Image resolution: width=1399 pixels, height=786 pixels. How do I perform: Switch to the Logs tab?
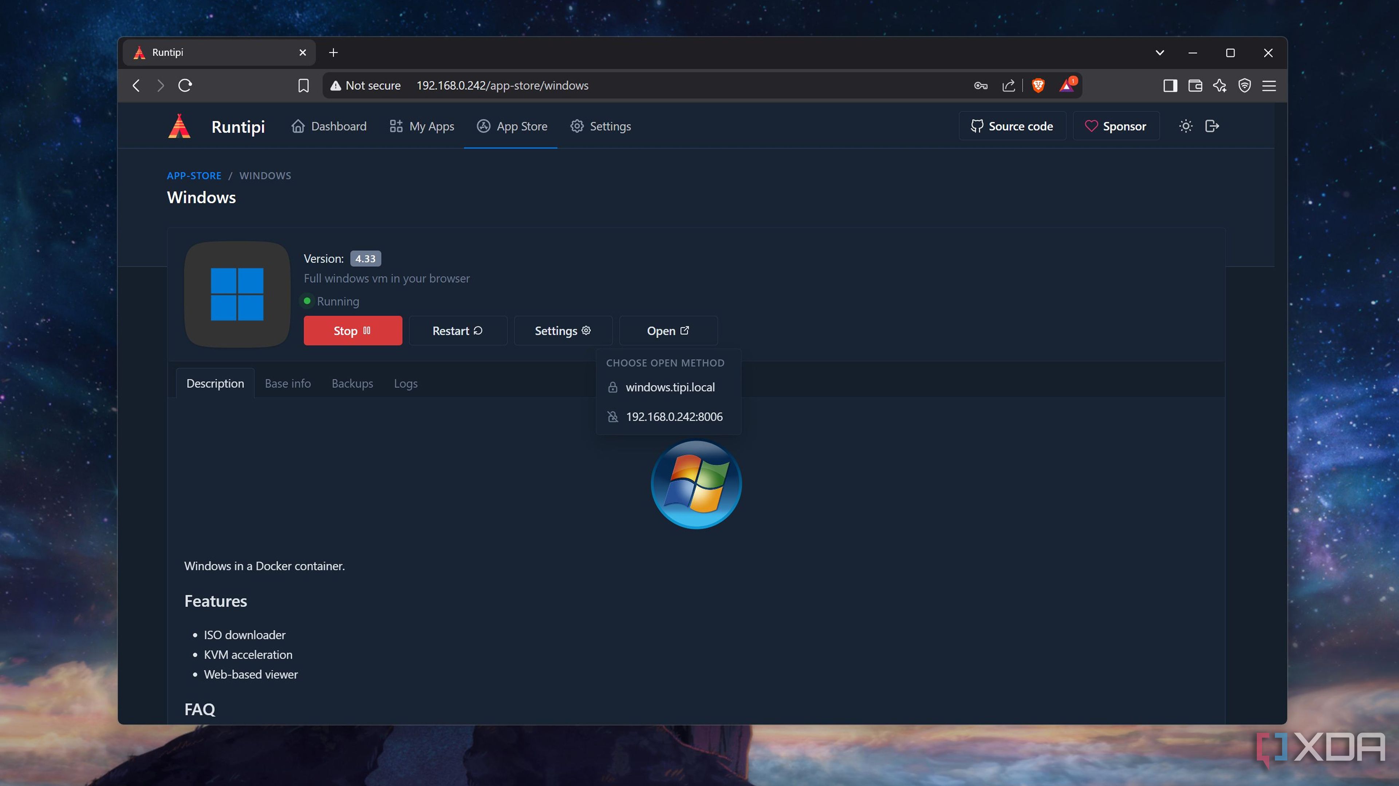[405, 383]
